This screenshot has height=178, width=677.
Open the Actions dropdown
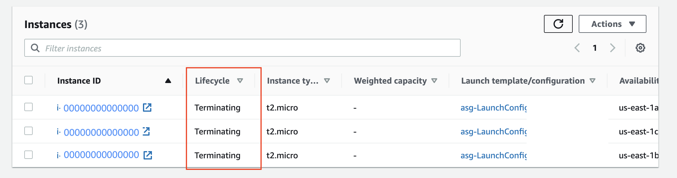click(612, 24)
